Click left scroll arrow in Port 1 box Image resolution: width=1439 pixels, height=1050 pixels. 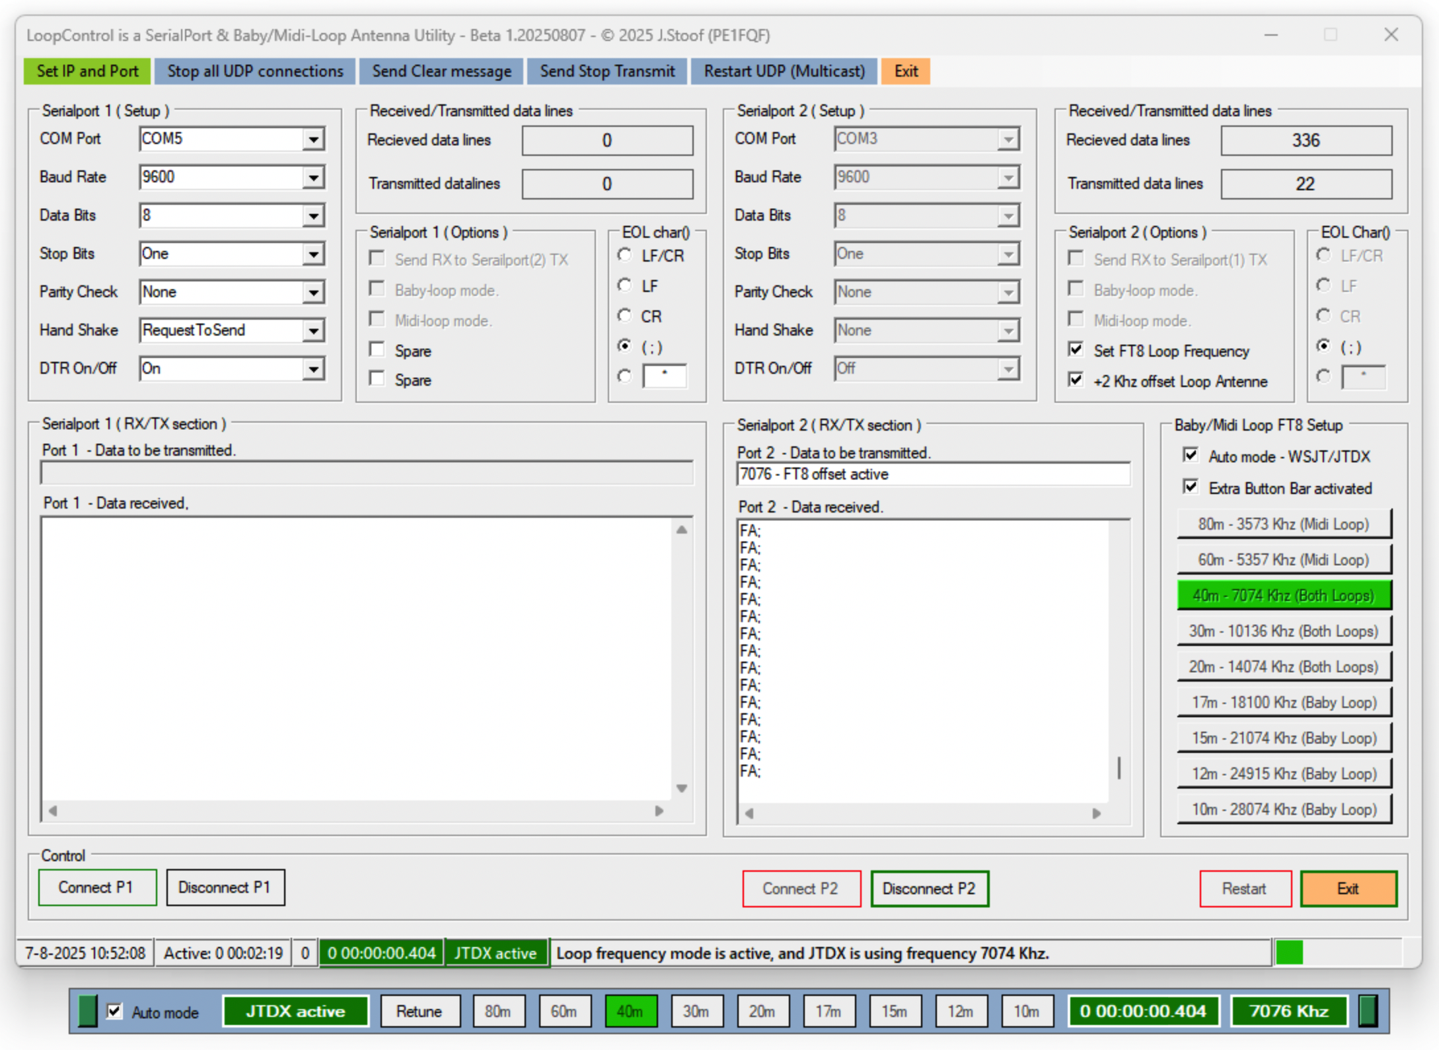[x=53, y=810]
